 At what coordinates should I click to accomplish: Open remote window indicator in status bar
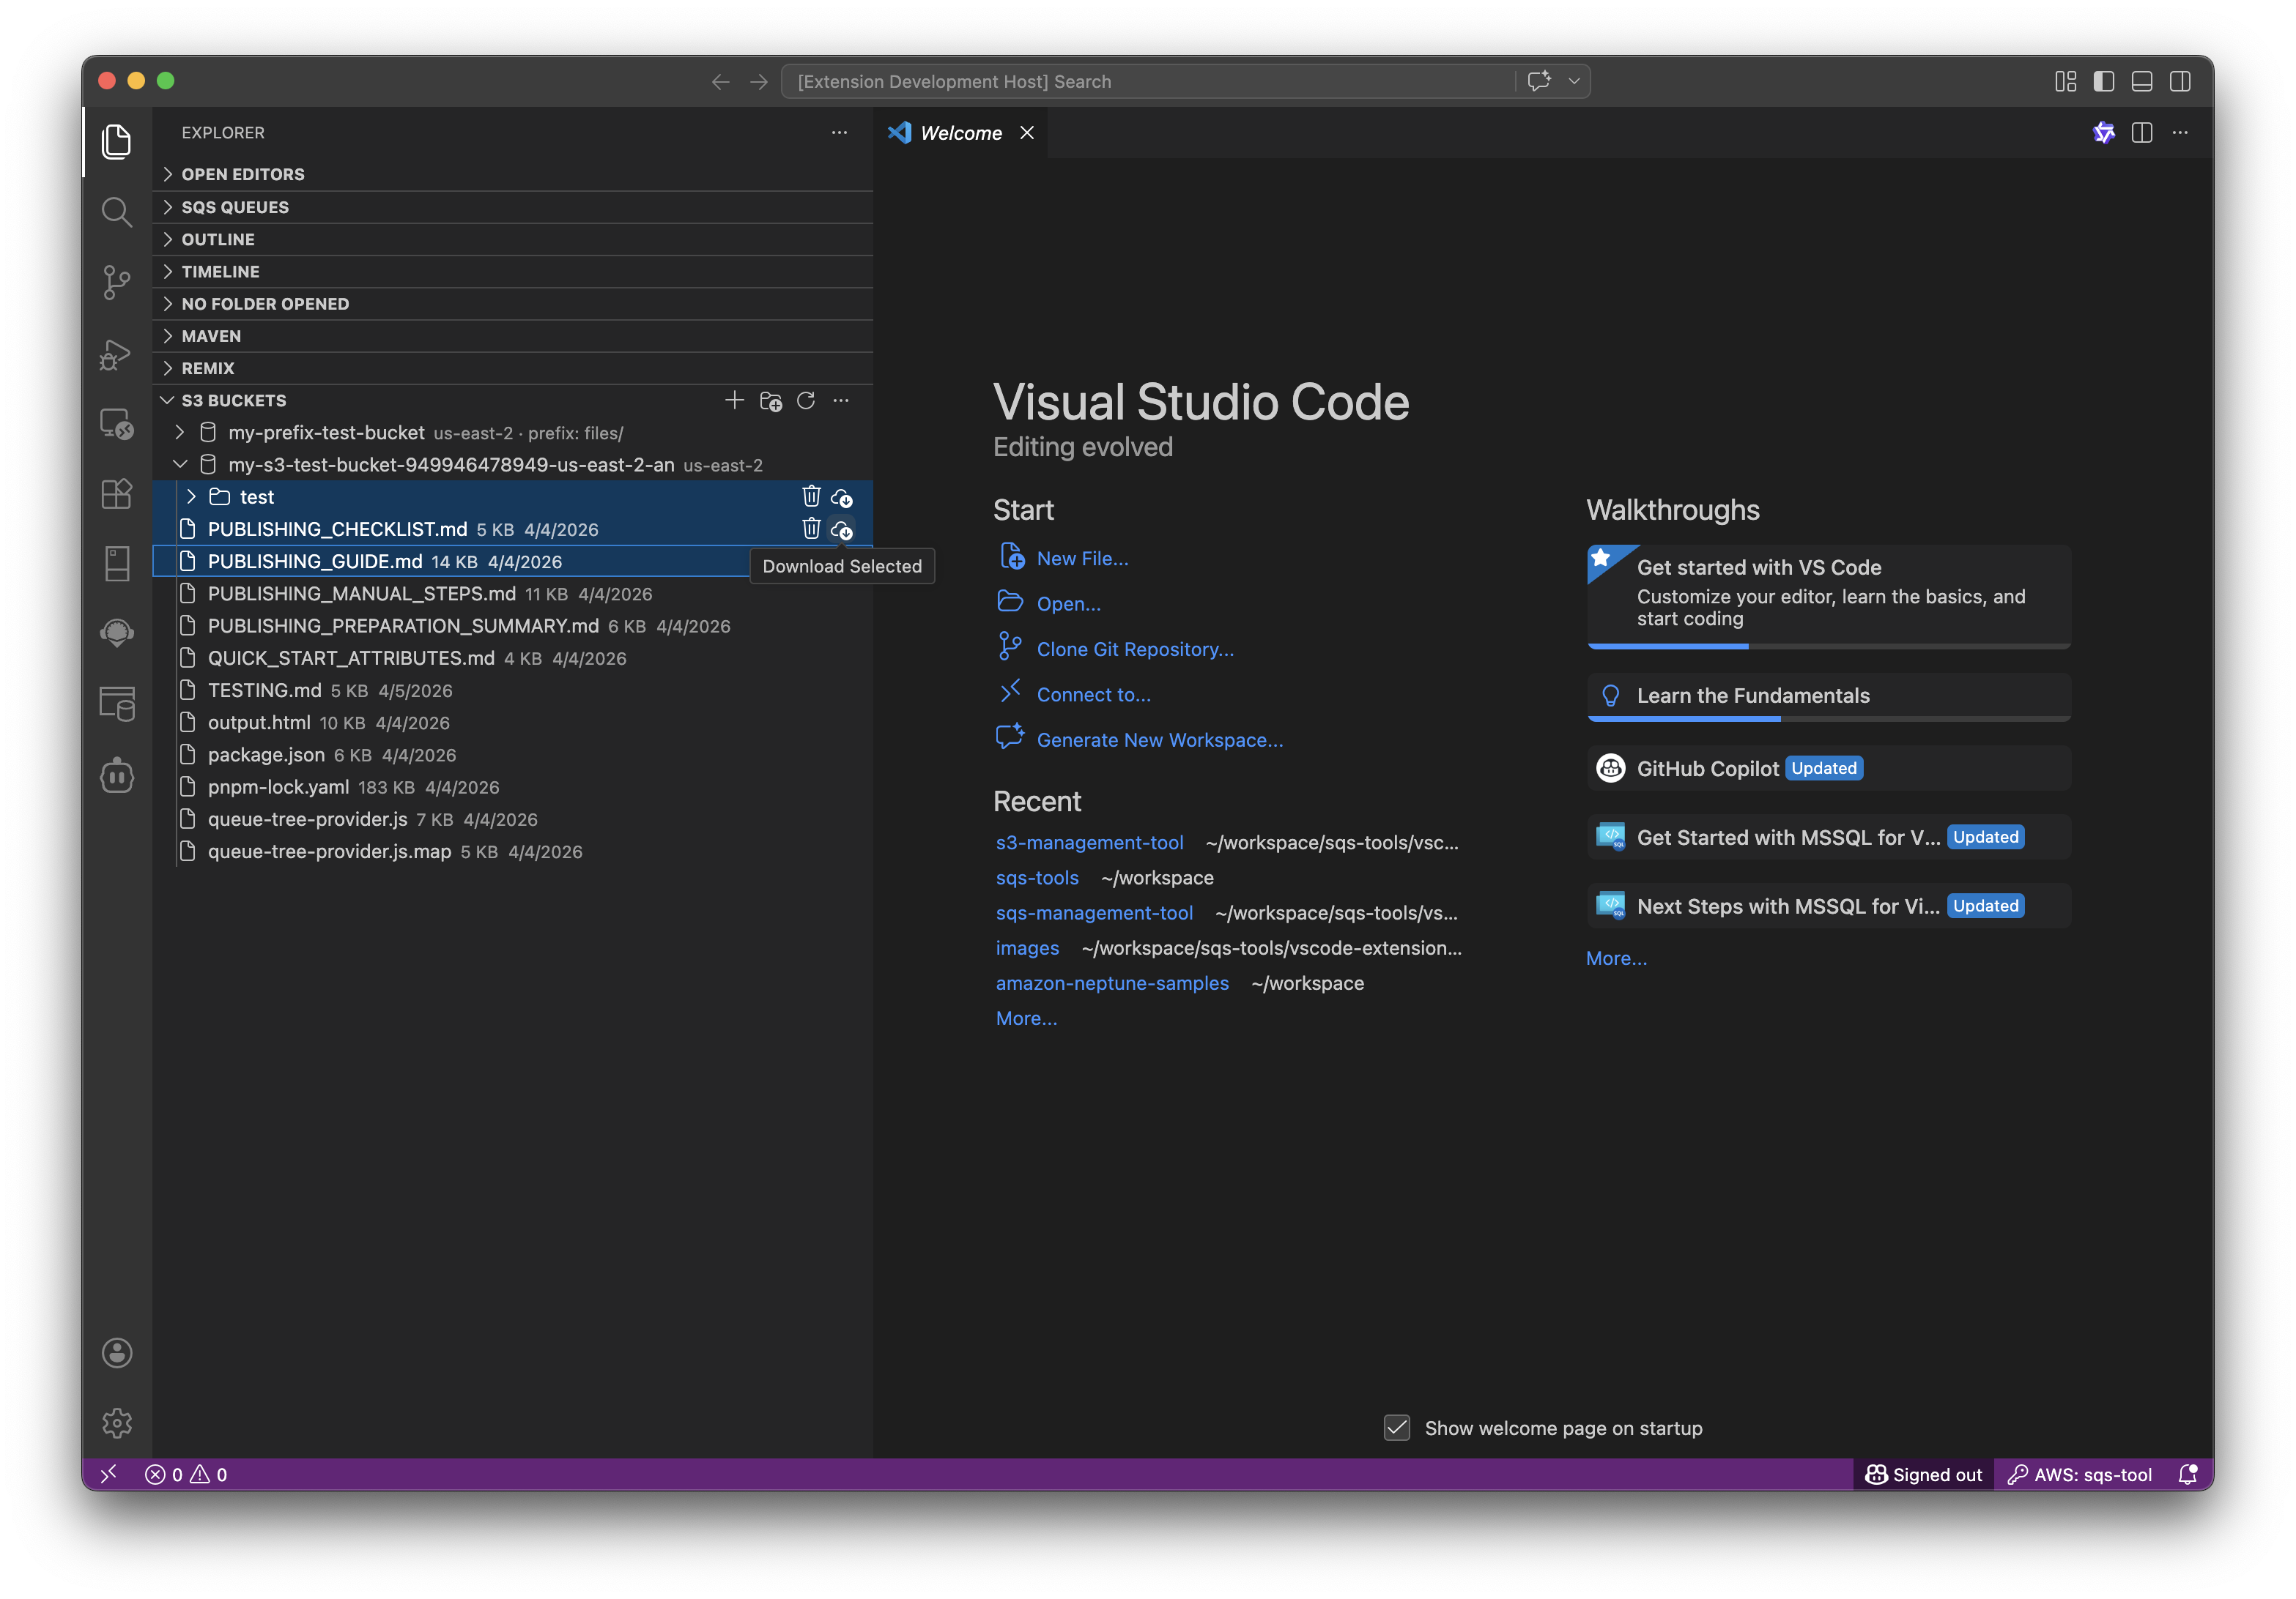tap(109, 1474)
